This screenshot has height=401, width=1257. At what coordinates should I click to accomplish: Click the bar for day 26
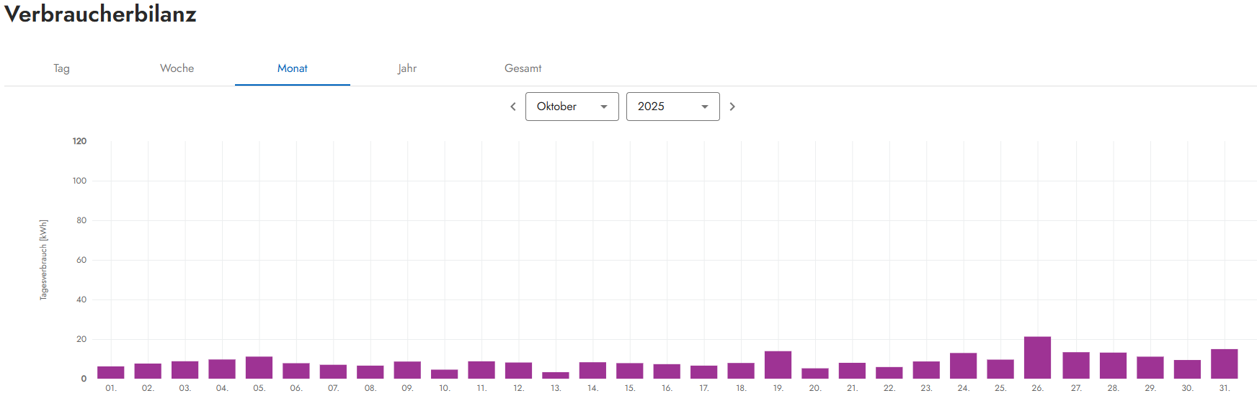tap(1037, 358)
